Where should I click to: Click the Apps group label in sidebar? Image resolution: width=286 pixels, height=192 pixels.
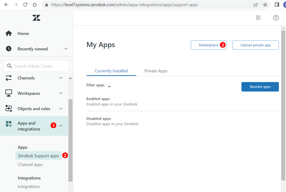click(x=23, y=147)
